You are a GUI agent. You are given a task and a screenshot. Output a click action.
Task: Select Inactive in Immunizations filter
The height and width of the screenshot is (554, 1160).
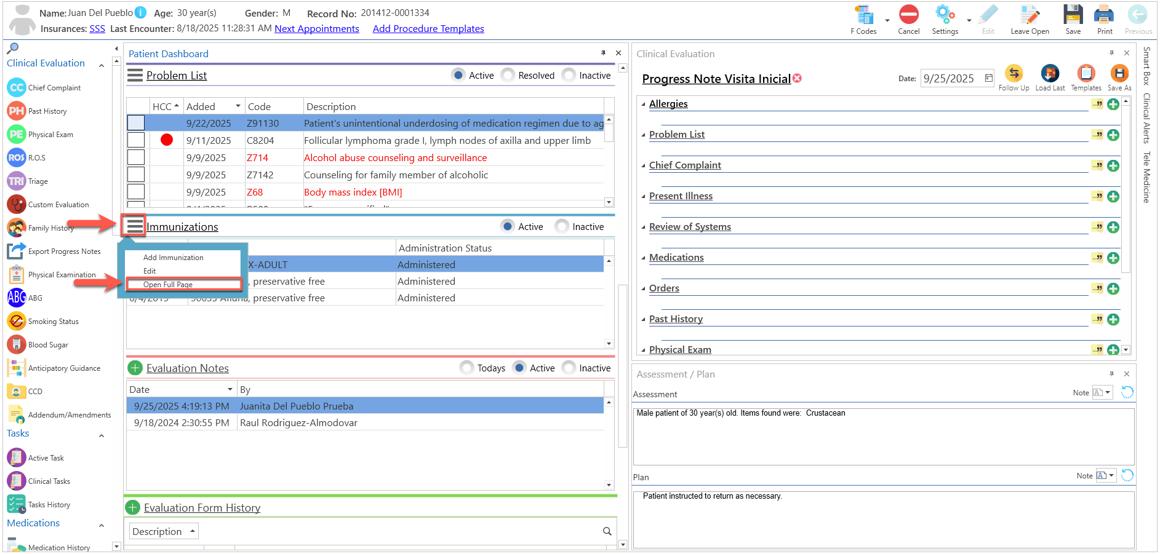(562, 226)
